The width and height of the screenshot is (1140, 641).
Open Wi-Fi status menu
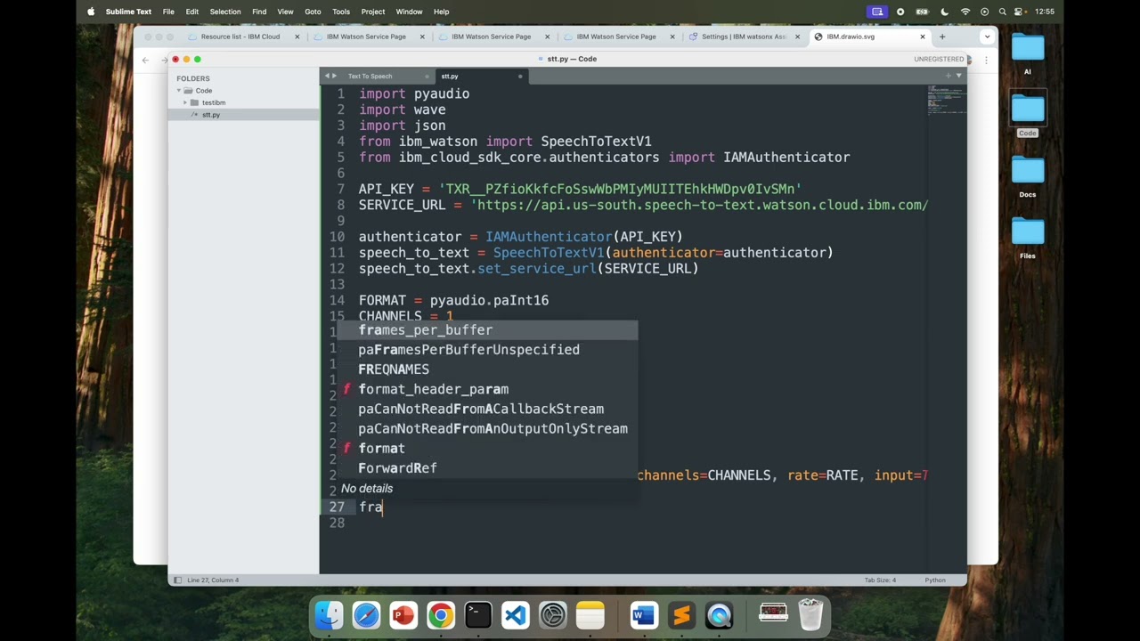pos(965,12)
